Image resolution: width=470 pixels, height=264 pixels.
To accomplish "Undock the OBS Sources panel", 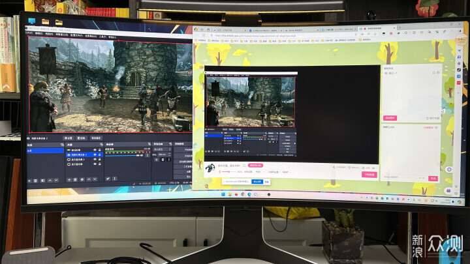I will tap(101, 145).
